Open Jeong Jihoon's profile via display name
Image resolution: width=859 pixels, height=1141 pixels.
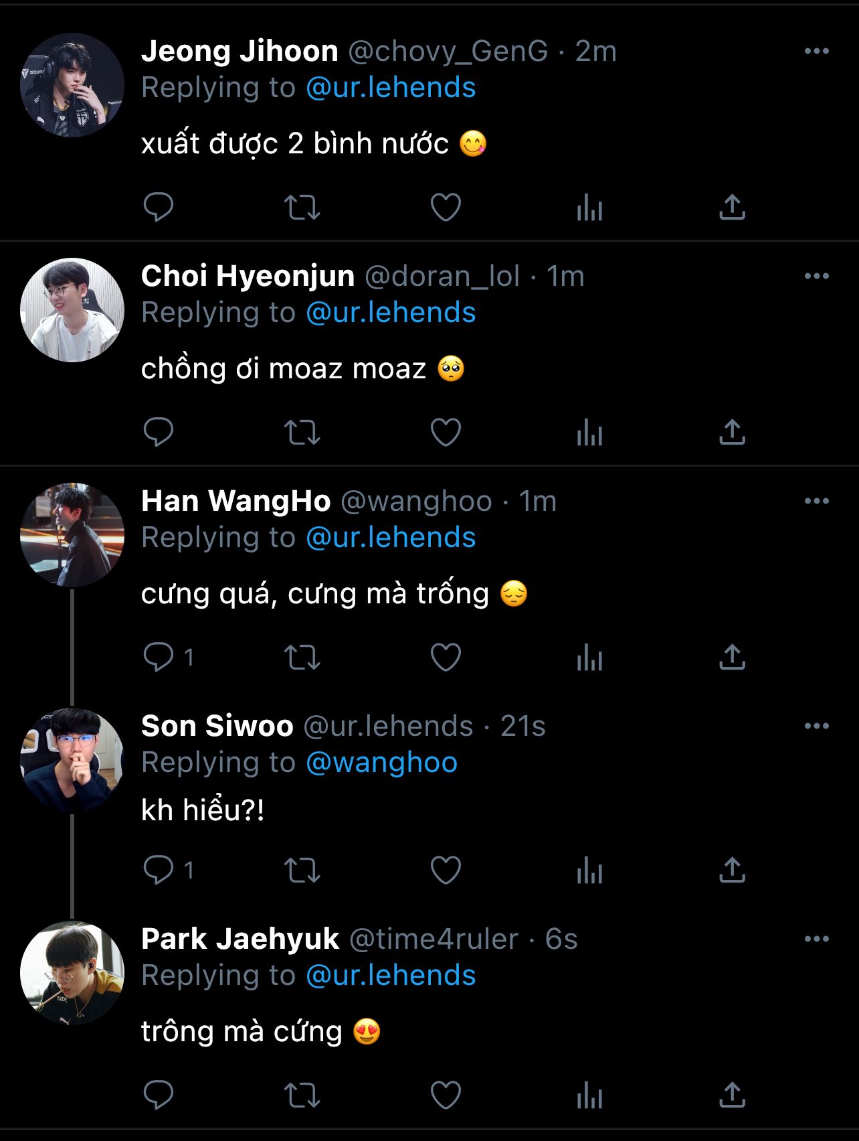240,52
